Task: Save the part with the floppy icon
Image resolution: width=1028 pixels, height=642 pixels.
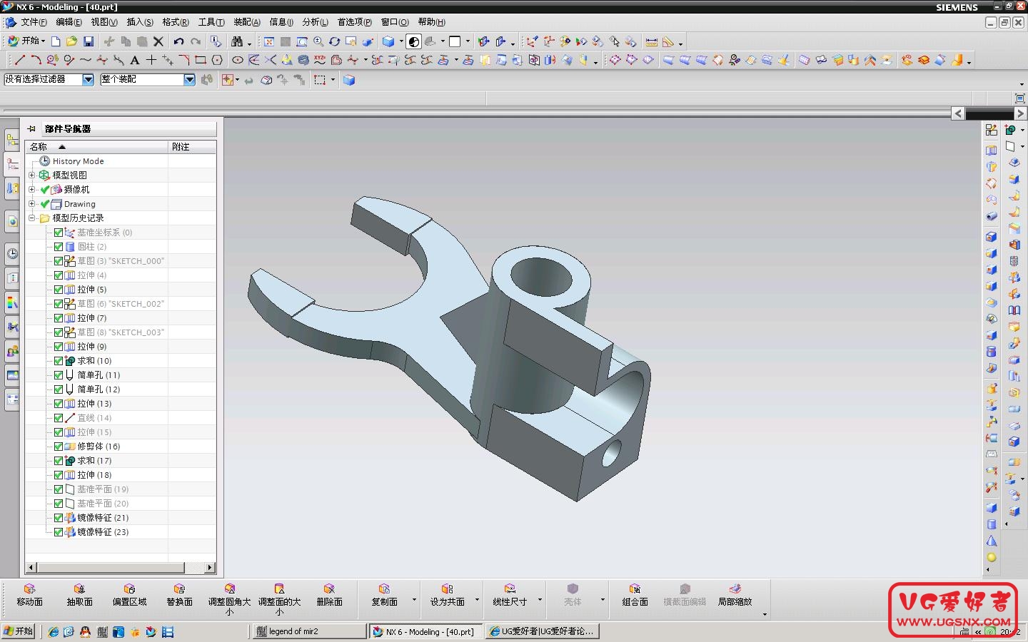Action: 89,41
